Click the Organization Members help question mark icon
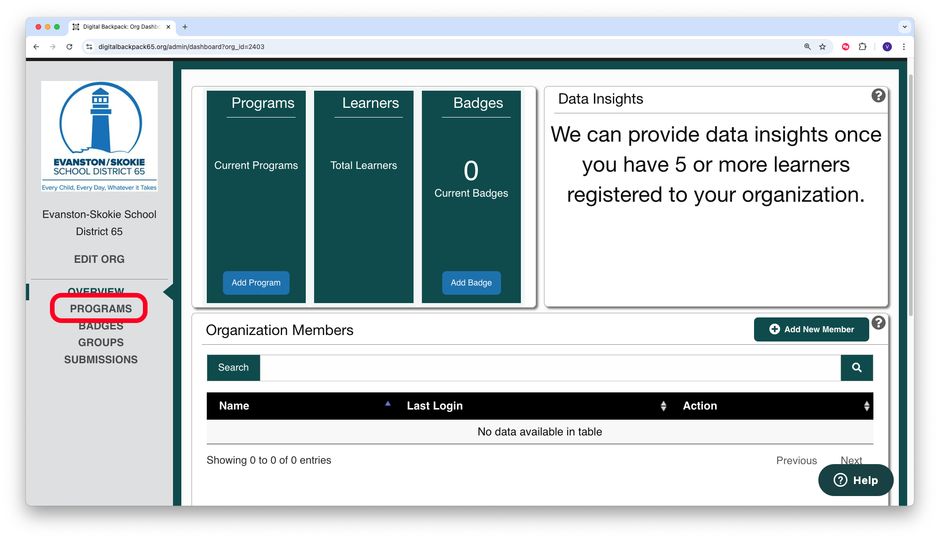 point(878,323)
